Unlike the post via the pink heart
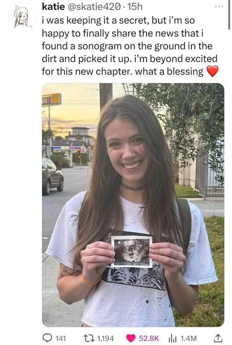The width and height of the screenshot is (232, 345). point(131,338)
